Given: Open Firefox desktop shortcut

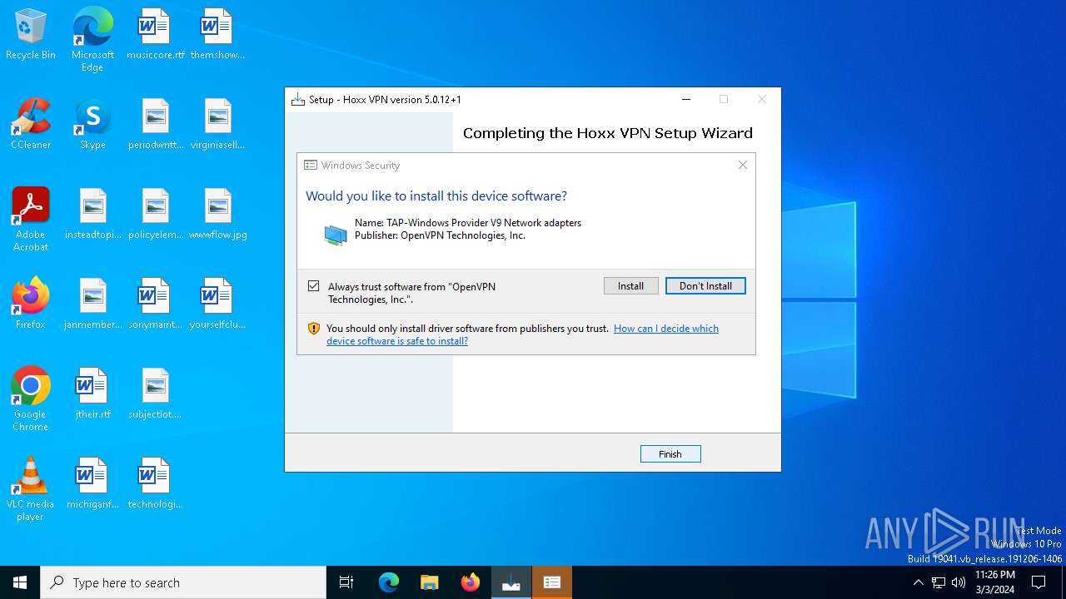Looking at the screenshot, I should click(x=31, y=304).
